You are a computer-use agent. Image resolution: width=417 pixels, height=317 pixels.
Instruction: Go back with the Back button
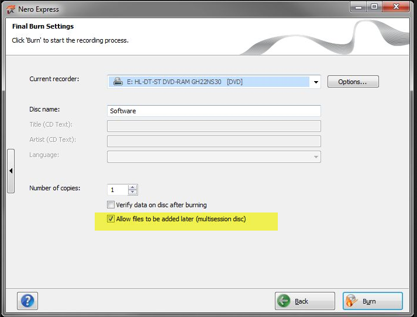pyautogui.click(x=305, y=301)
